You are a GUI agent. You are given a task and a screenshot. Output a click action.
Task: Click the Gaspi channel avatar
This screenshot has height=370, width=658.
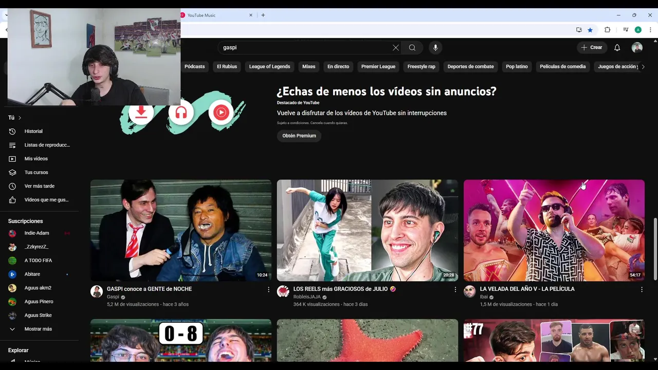pos(97,292)
